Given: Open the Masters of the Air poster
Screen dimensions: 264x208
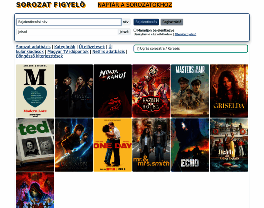Looking at the screenshot, I should [x=190, y=91].
